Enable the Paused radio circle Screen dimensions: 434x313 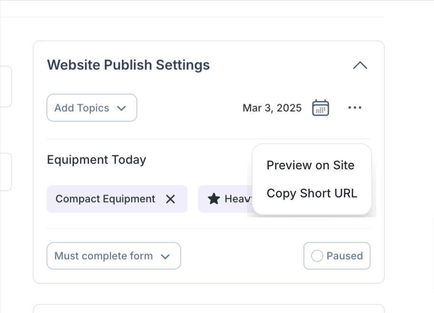[317, 256]
